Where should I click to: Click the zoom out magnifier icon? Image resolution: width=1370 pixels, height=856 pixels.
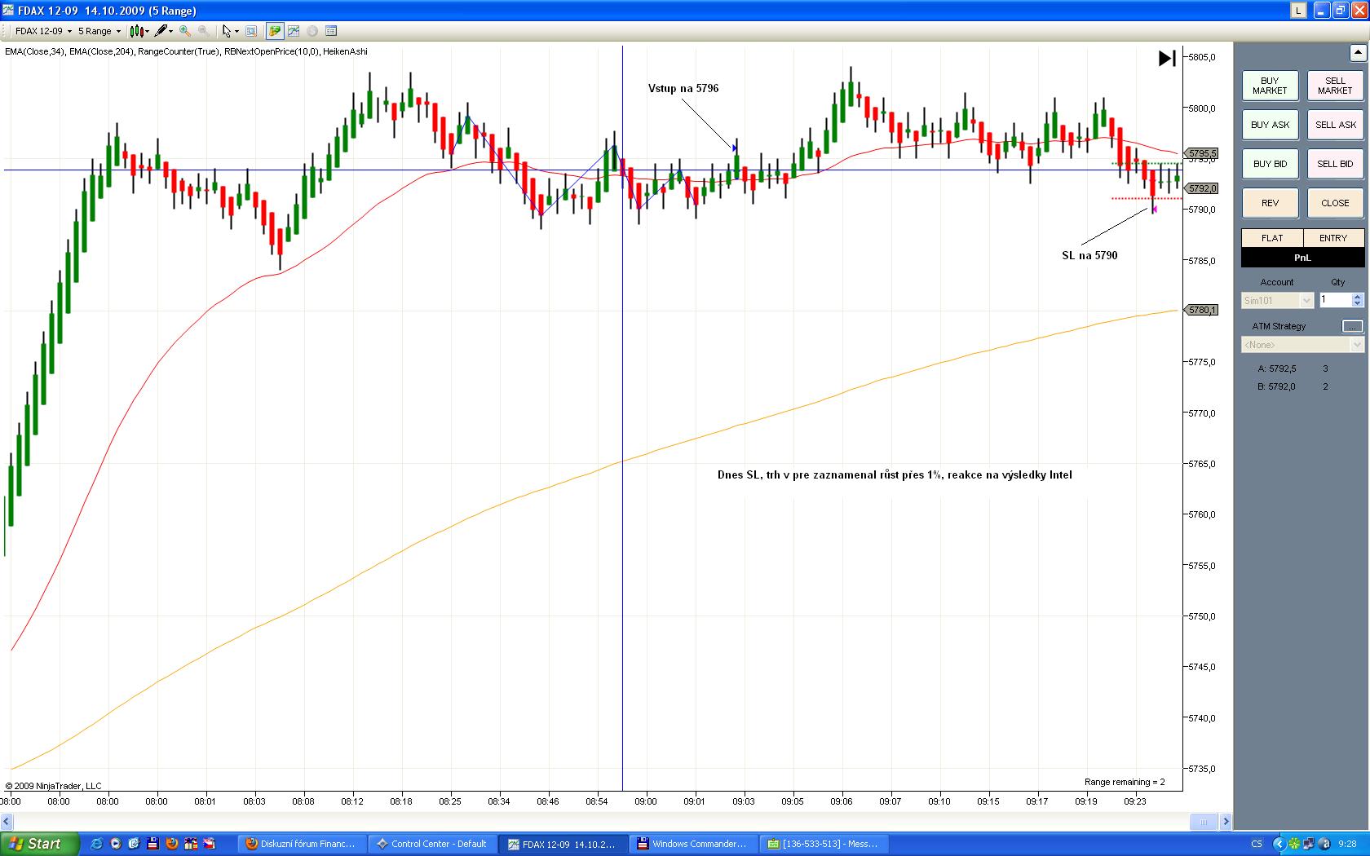[203, 31]
